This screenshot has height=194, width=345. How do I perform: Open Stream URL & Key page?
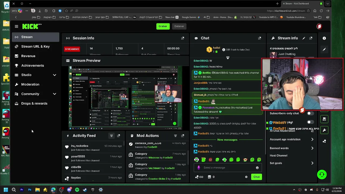coord(36,46)
